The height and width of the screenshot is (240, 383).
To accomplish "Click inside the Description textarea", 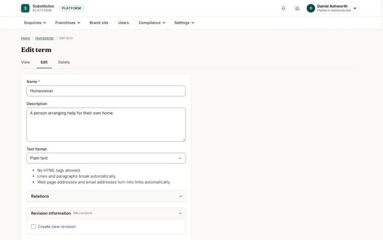I will [106, 124].
